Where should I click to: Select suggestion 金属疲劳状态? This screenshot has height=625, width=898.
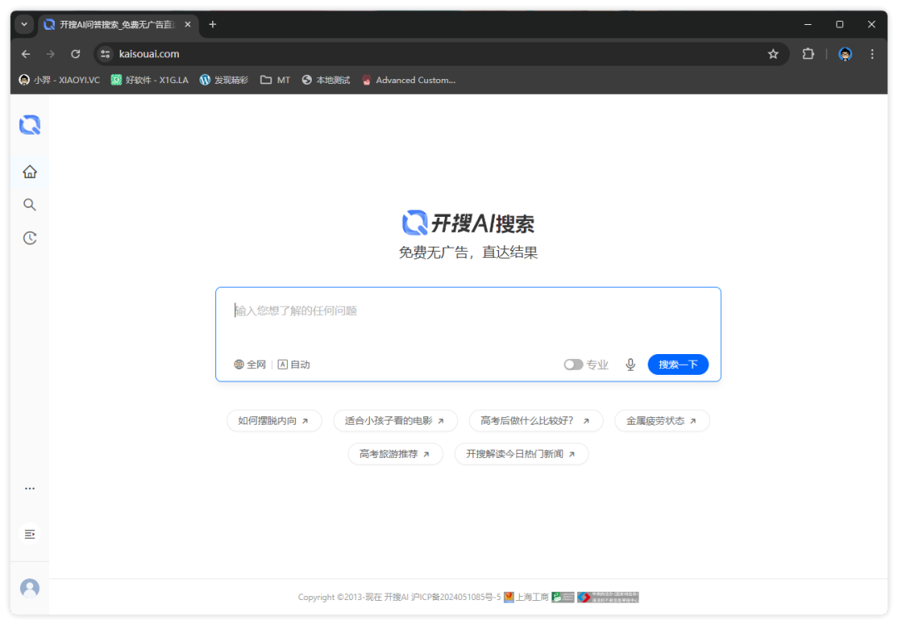pyautogui.click(x=662, y=421)
